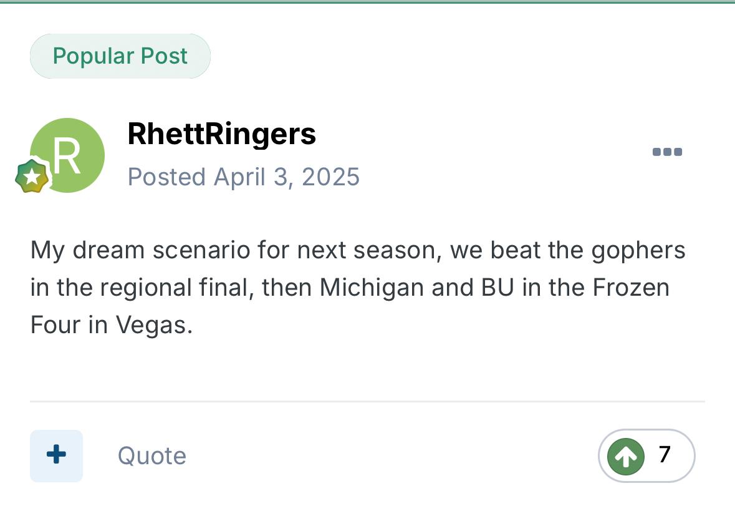Click the word "Frozen" in the post
Viewport: 735px width, 506px height.
[631, 288]
